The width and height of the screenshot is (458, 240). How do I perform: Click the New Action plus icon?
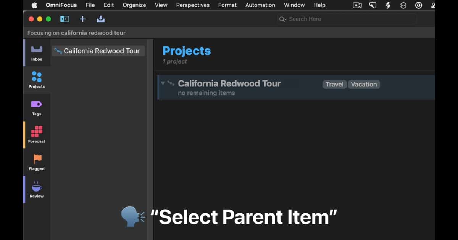(x=82, y=19)
